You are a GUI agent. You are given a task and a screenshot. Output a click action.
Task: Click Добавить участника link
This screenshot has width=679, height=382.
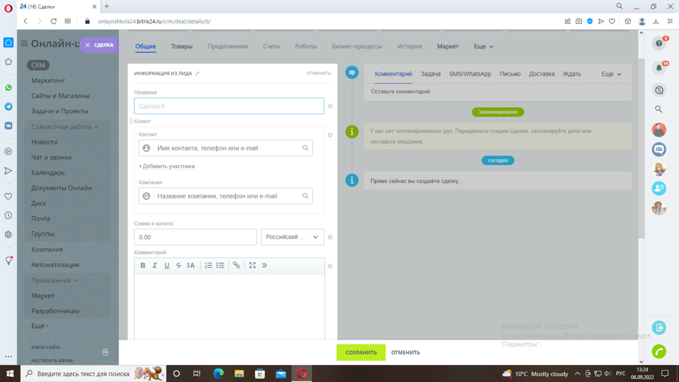(168, 167)
